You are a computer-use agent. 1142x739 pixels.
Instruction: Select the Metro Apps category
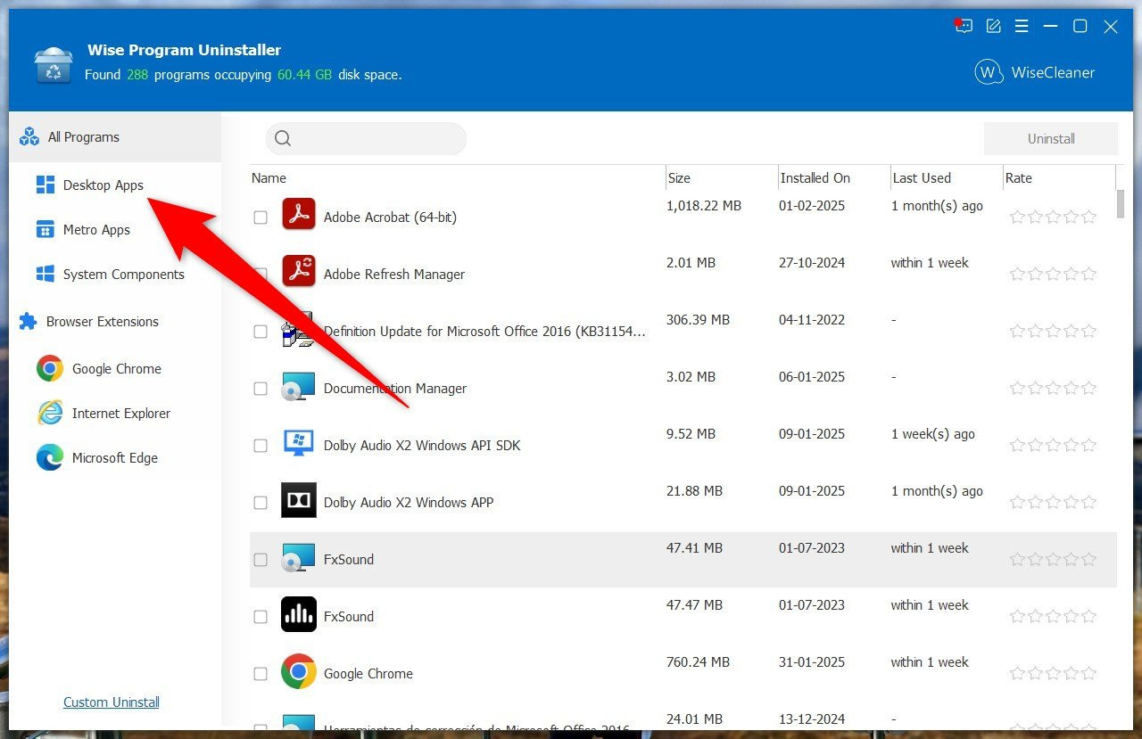(x=96, y=229)
